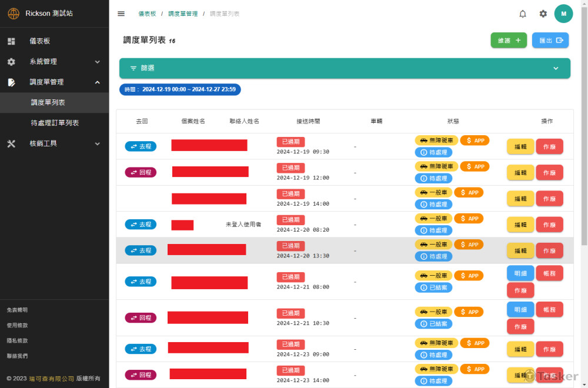Click the 核銷工具 wrench icon in sidebar

[11, 143]
